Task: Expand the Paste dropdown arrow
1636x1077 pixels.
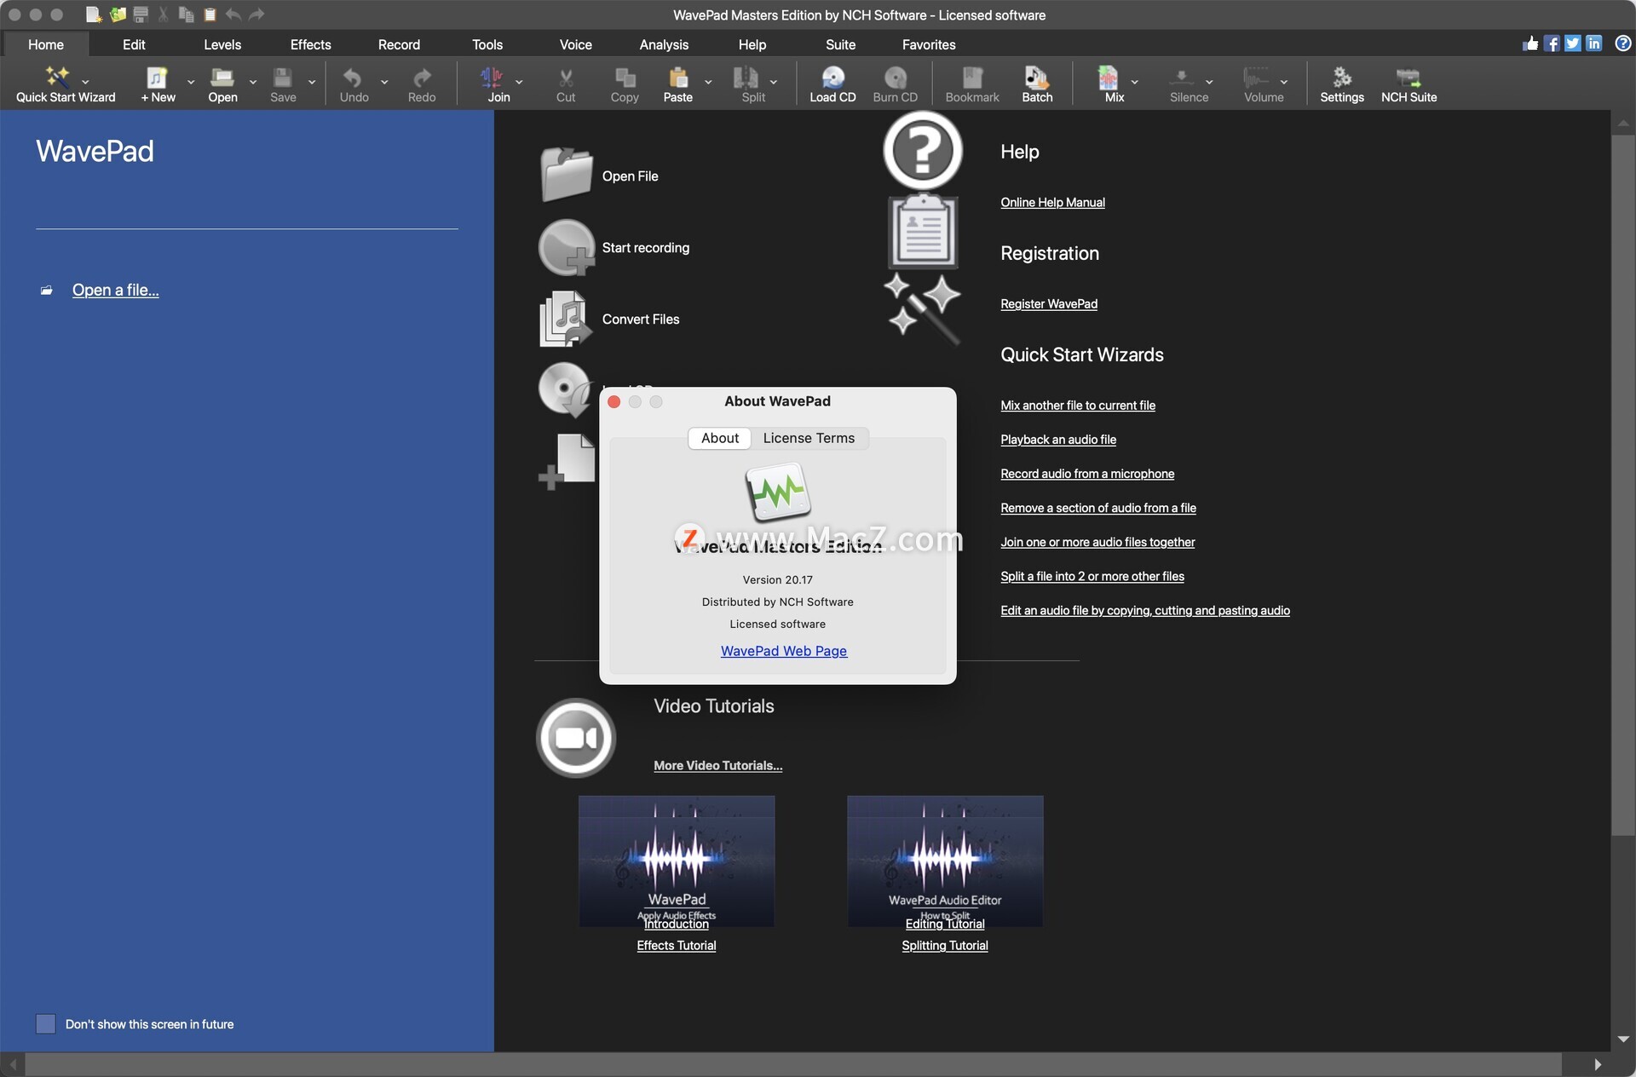Action: [x=708, y=83]
